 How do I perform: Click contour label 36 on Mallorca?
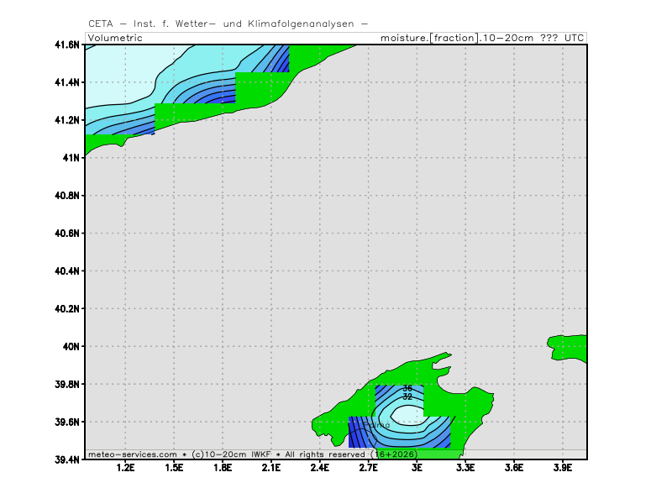click(407, 388)
